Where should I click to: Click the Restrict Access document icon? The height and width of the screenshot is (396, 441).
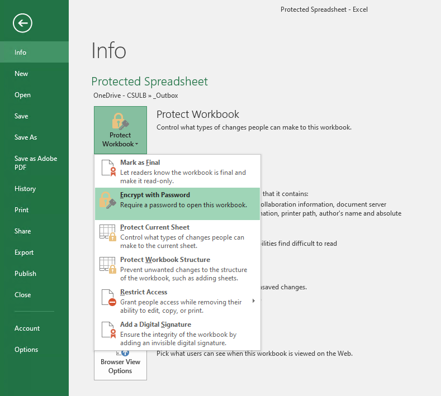tap(109, 297)
